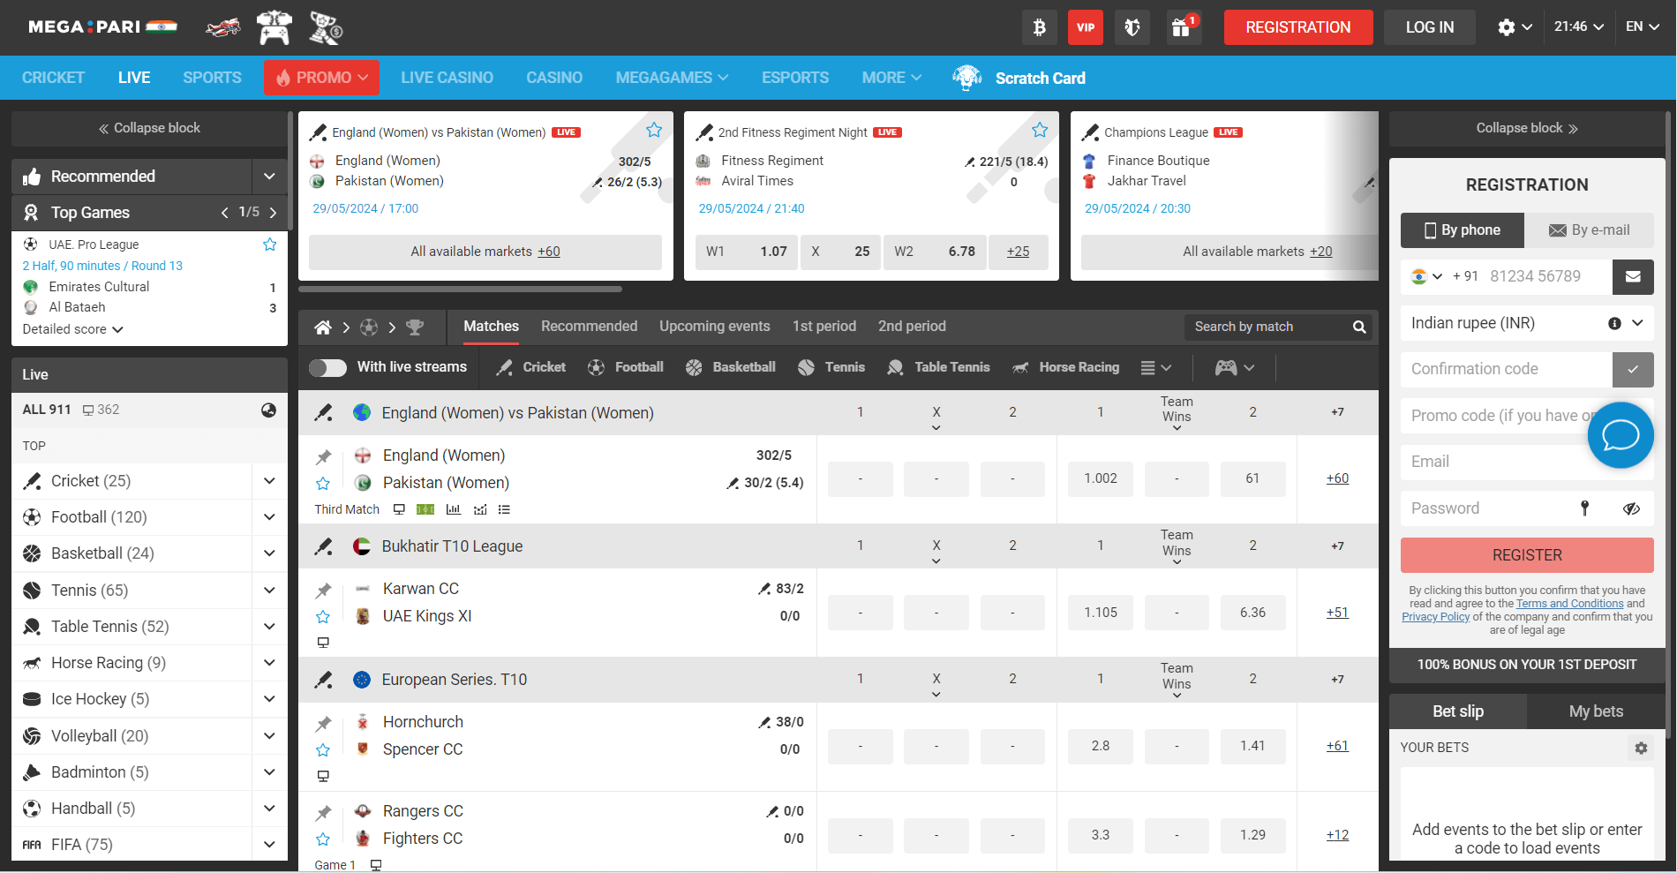
Task: Switch to Upcoming events tab
Action: 714,327
